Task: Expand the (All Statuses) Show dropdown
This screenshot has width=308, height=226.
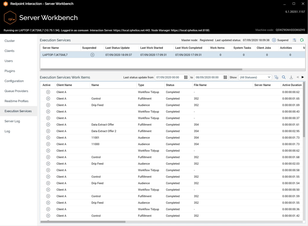Action: click(255, 77)
